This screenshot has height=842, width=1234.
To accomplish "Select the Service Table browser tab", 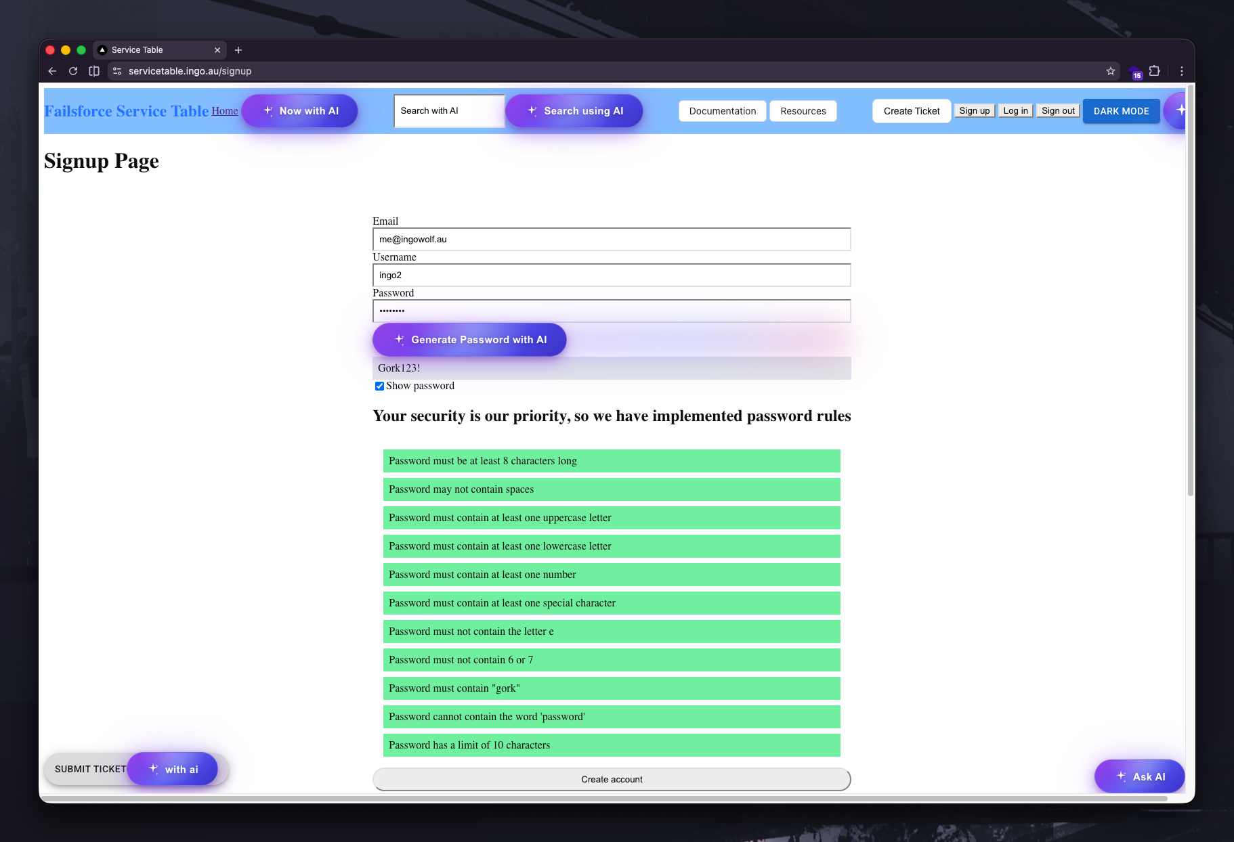I will [x=156, y=50].
